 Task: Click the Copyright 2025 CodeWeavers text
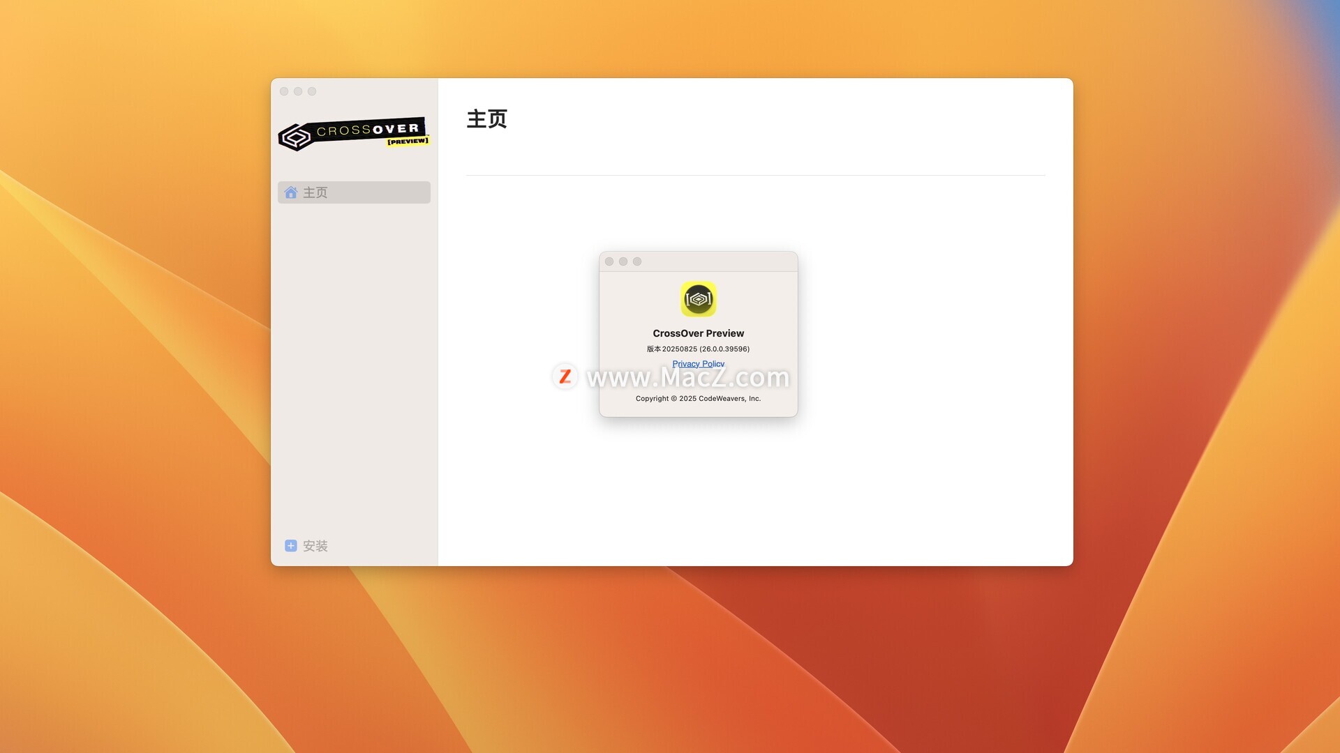[x=698, y=399]
